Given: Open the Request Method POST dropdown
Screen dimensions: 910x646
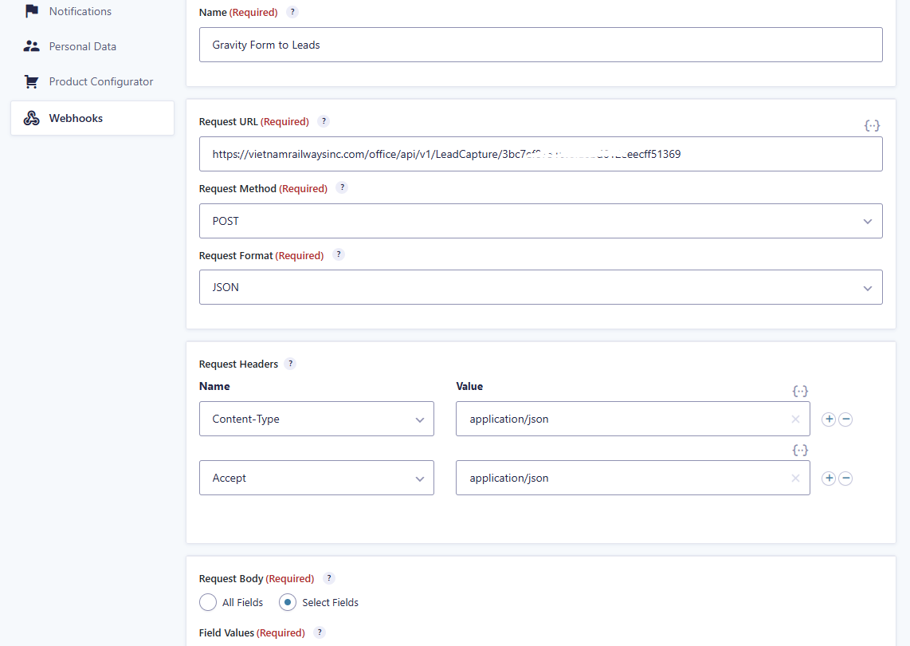Looking at the screenshot, I should (x=540, y=221).
